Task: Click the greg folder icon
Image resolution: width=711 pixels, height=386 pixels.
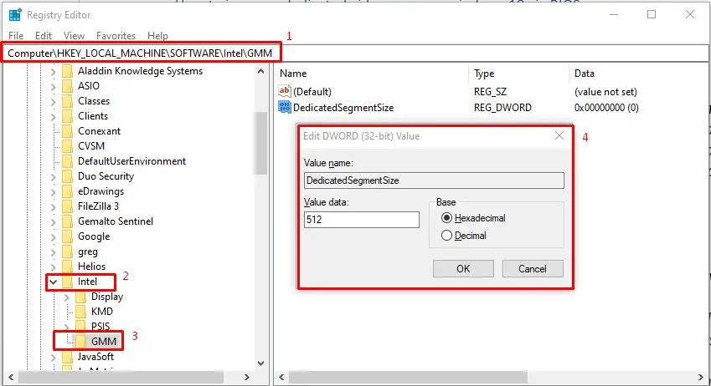Action: pyautogui.click(x=67, y=251)
